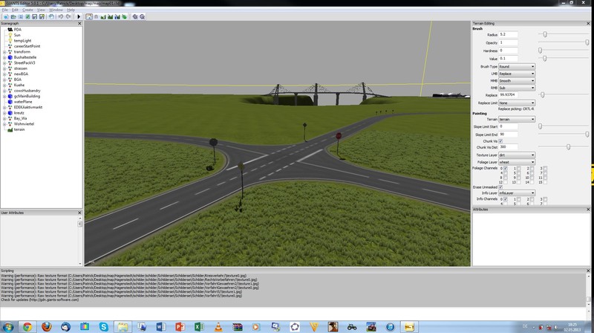
Task: Open the MMB action dropdown
Action: tap(517, 81)
